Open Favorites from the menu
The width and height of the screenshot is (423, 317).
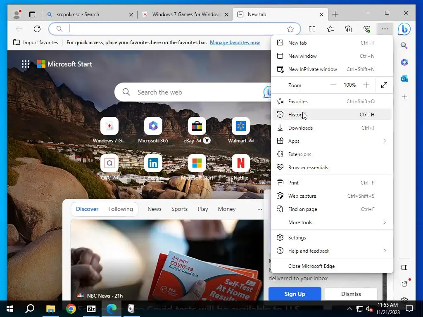pyautogui.click(x=332, y=102)
